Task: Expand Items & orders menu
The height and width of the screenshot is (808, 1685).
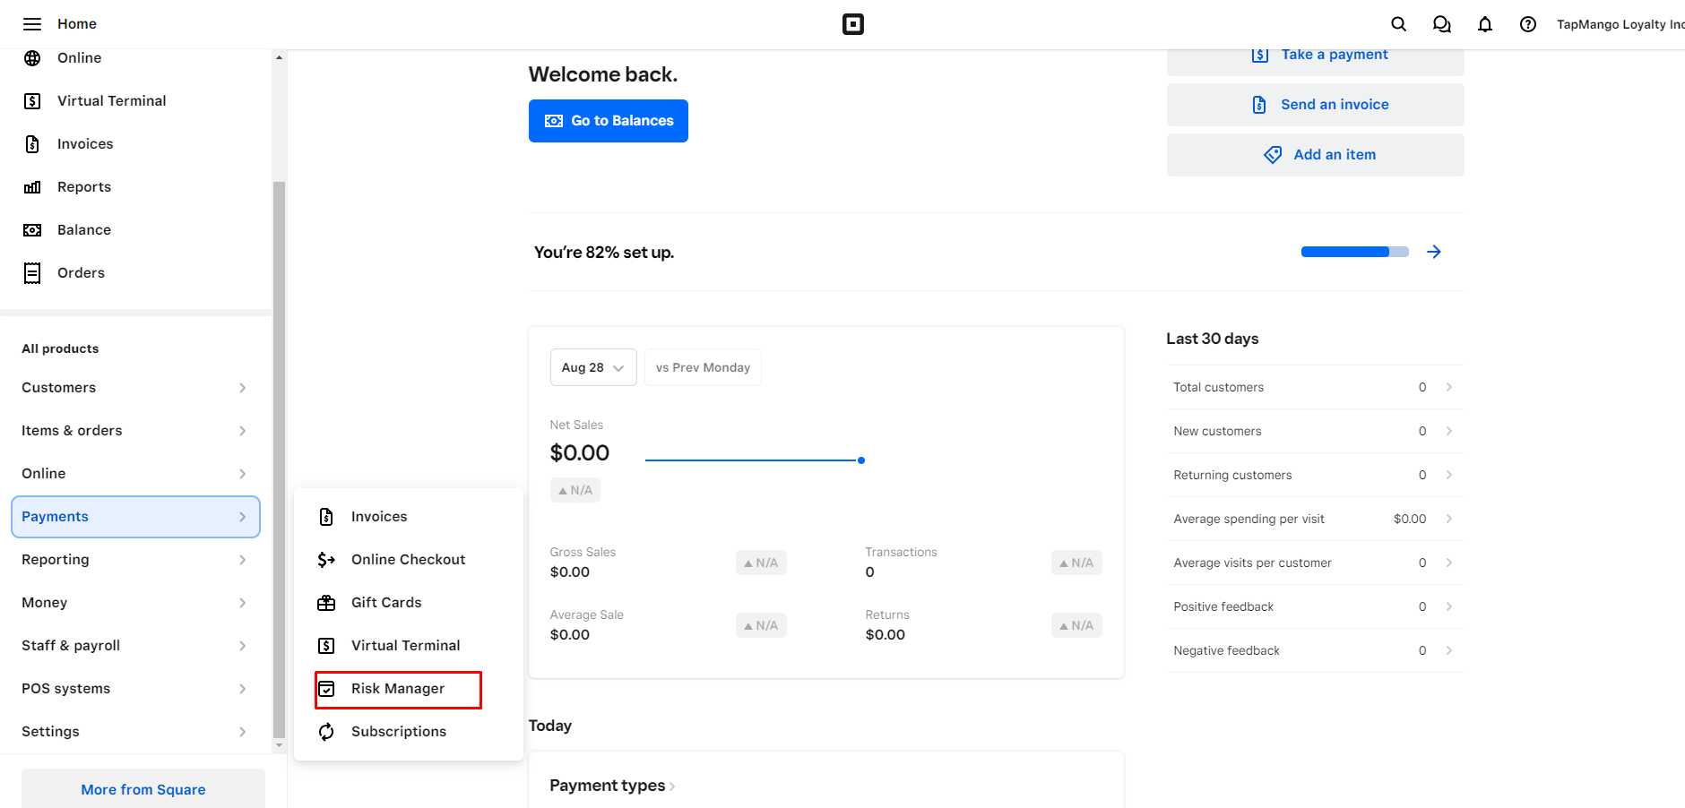Action: pos(134,431)
